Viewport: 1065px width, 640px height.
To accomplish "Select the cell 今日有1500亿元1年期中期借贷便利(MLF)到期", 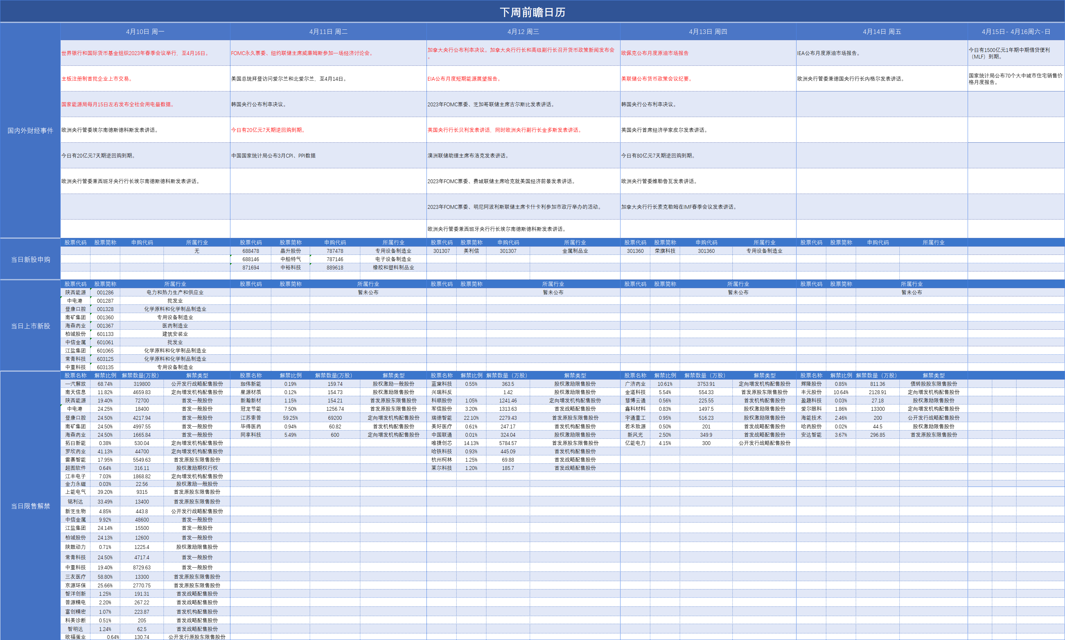I will [x=1016, y=53].
